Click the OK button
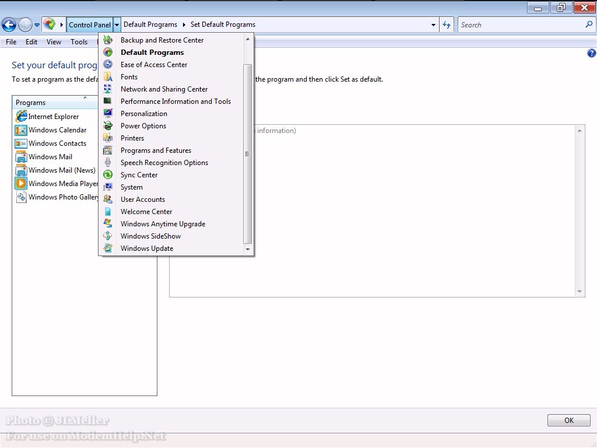The image size is (597, 448). [x=569, y=420]
